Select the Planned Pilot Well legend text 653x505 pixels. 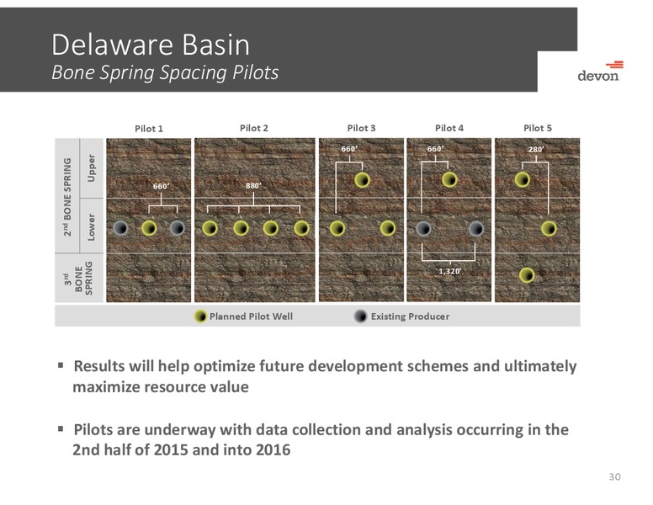(251, 316)
